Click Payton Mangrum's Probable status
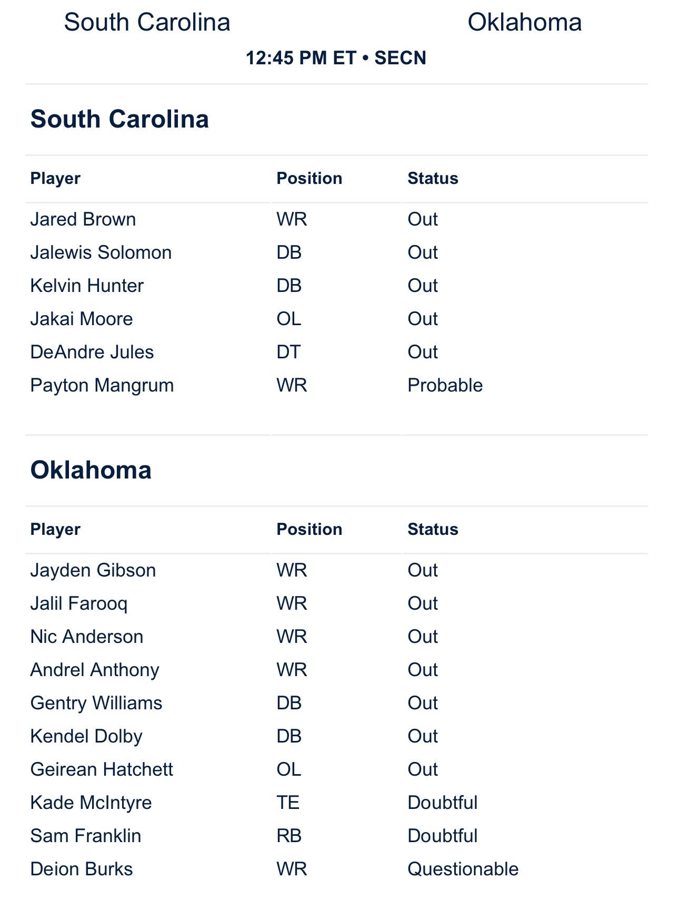Image resolution: width=679 pixels, height=908 pixels. 445,385
